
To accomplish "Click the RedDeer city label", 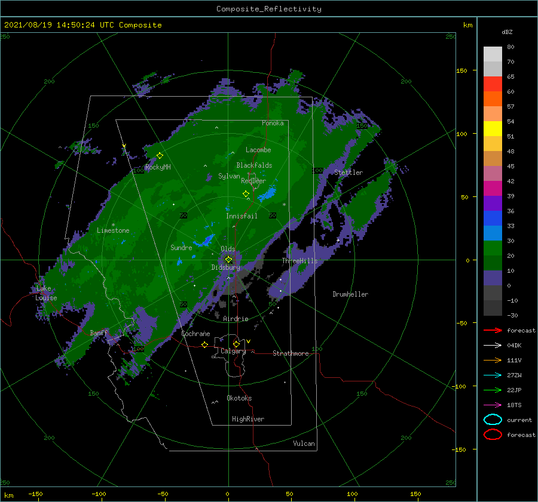I will (x=253, y=181).
